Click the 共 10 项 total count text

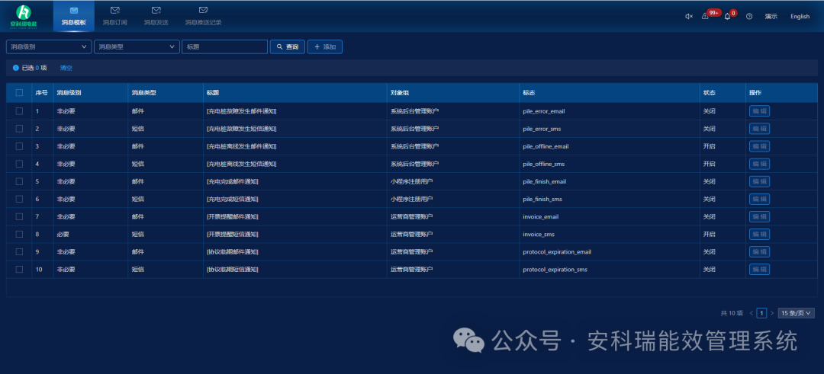(x=732, y=313)
